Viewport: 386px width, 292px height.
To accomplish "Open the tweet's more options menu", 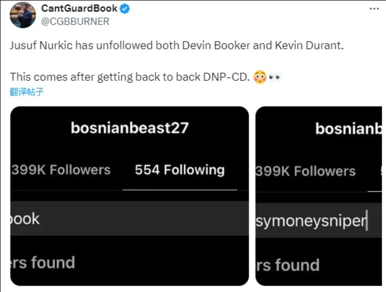I will pos(373,9).
